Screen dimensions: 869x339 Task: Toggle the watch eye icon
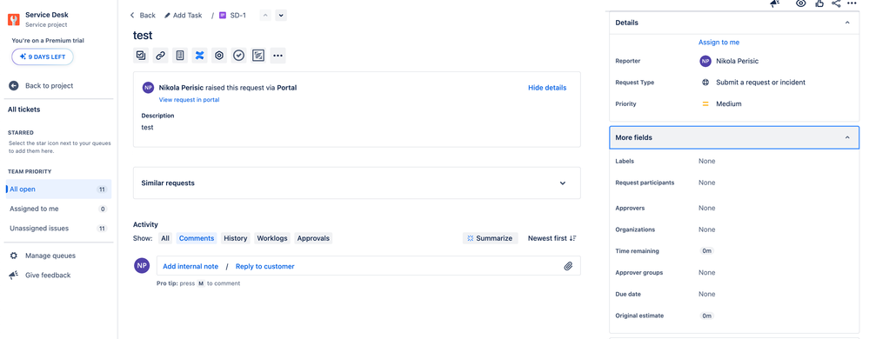coord(801,3)
